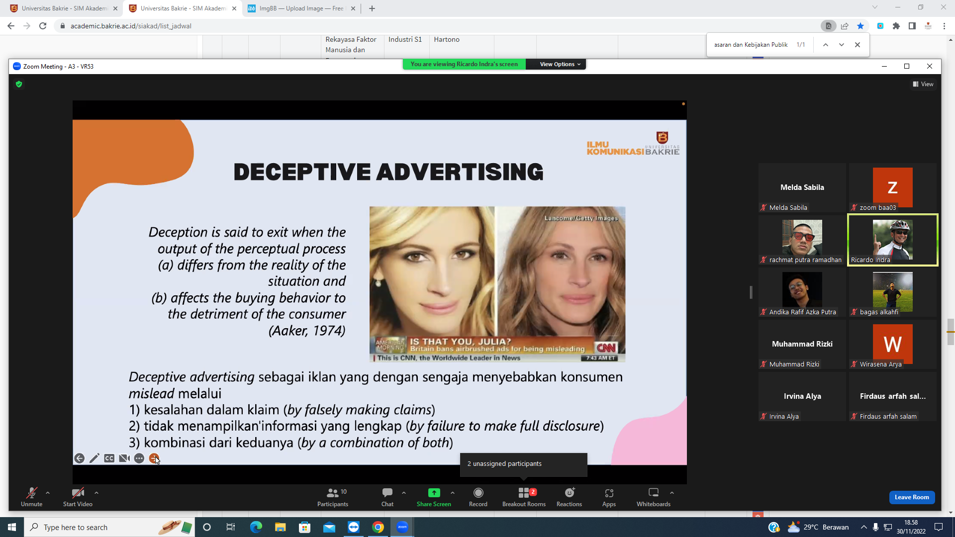Open File Explorer from the taskbar
The width and height of the screenshot is (955, 537).
[x=281, y=527]
